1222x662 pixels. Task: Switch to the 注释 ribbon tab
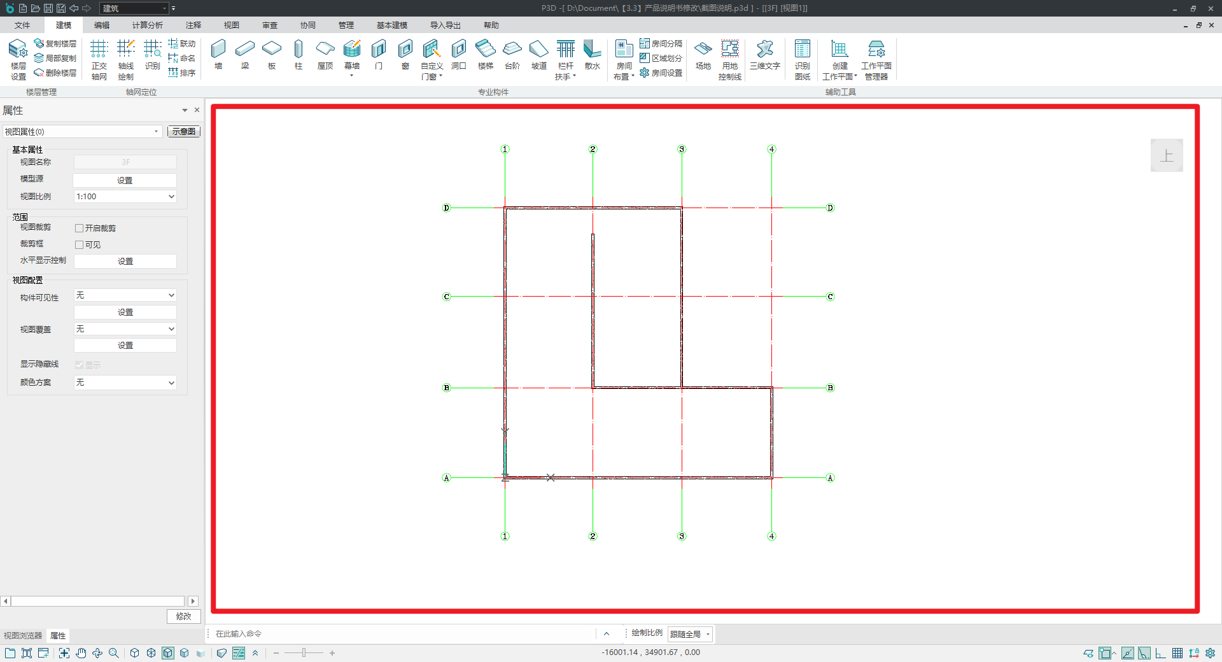tap(193, 25)
